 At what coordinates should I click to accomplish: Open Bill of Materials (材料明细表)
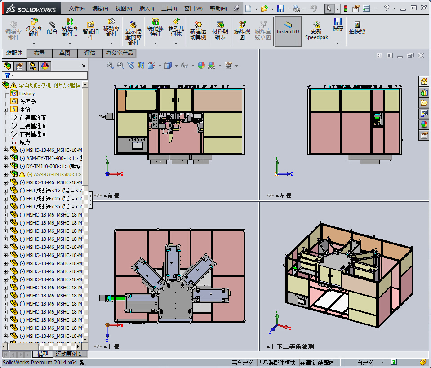pyautogui.click(x=220, y=30)
